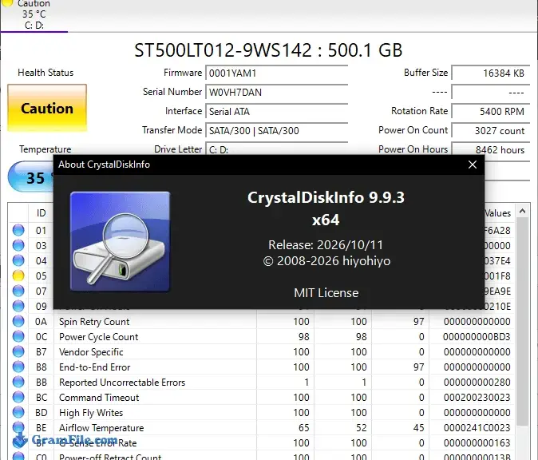Screen dimensions: 538x460
Task: Click the status icon for Command Timeout
Action: (x=18, y=397)
